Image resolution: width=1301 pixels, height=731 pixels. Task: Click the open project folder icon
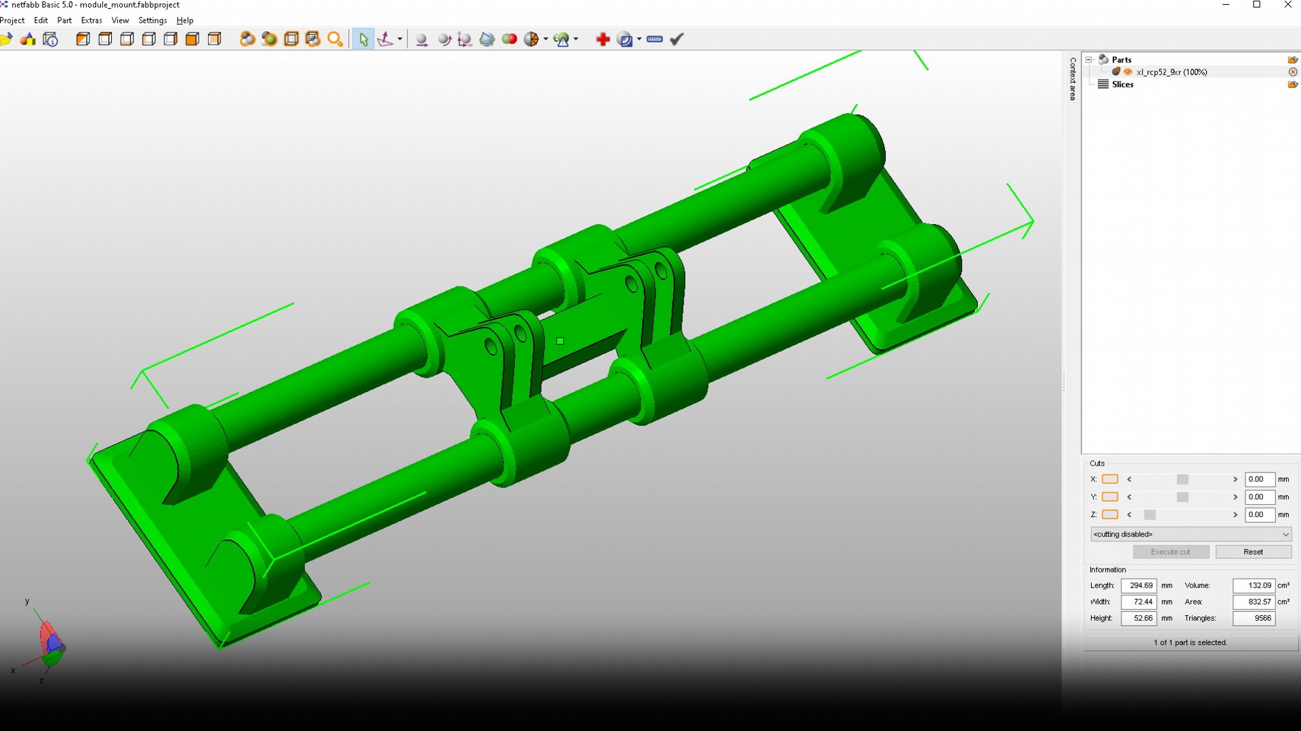pos(7,39)
